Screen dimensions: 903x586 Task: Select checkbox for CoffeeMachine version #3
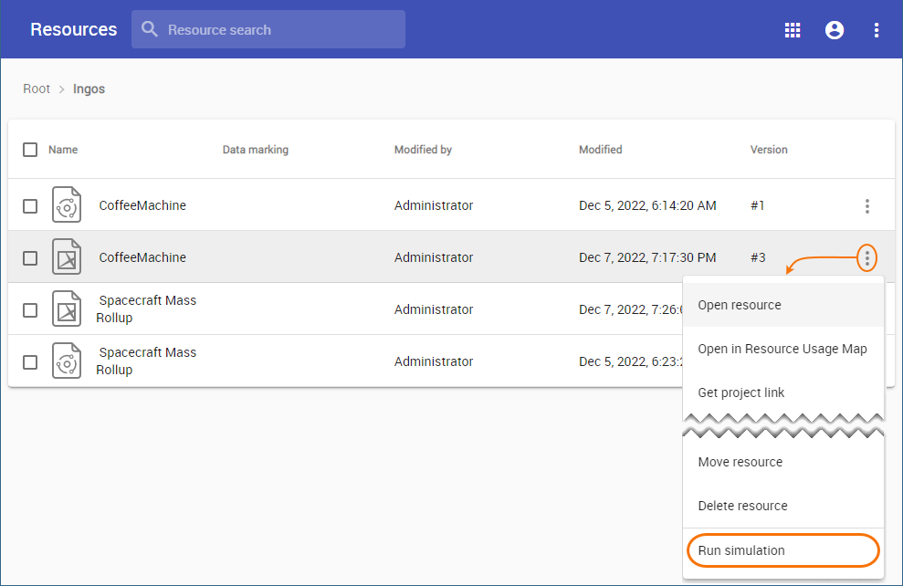(x=30, y=258)
